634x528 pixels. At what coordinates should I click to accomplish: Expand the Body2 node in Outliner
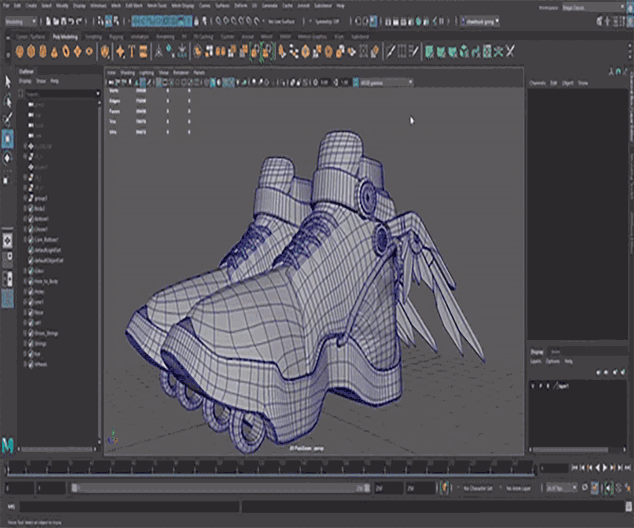(x=25, y=209)
